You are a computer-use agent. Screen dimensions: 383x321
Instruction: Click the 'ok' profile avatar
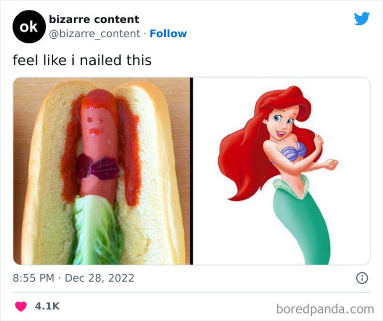pyautogui.click(x=27, y=26)
